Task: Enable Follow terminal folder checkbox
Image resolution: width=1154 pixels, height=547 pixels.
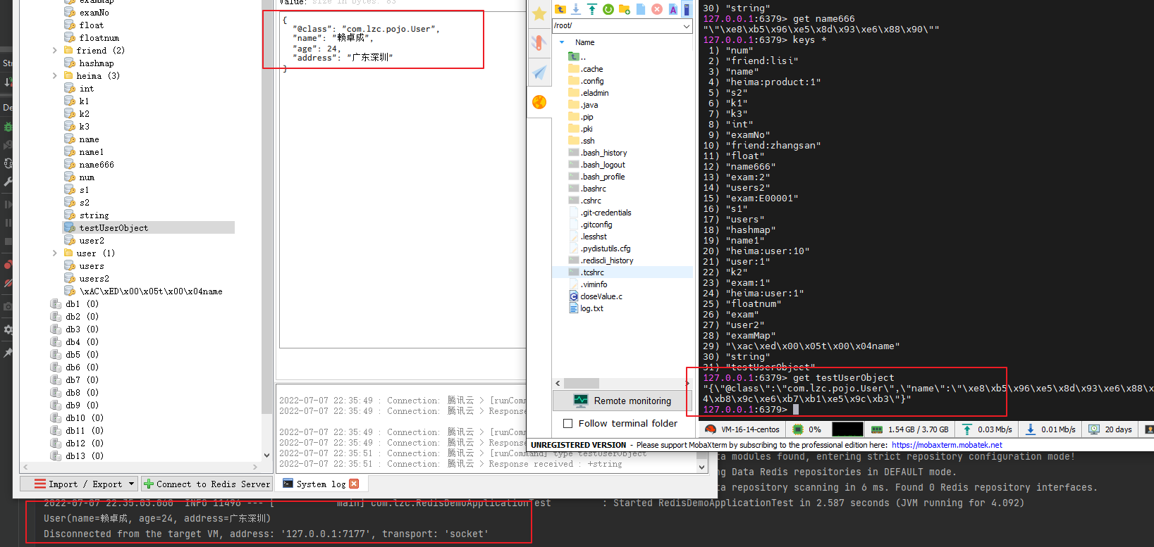Action: [567, 423]
